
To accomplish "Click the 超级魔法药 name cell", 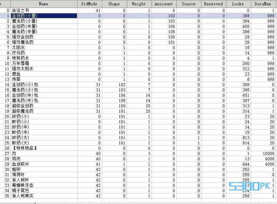I will tap(44, 111).
